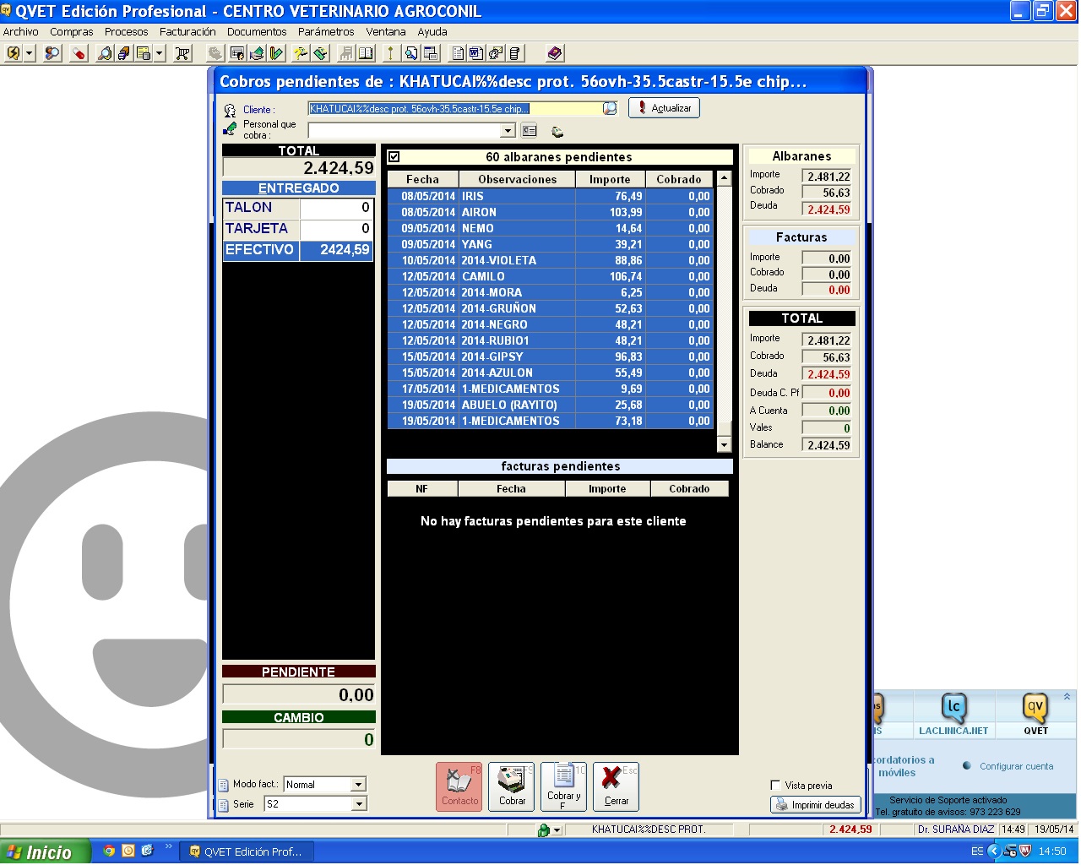1081x865 pixels.
Task: Click the database cylinder toolbar icon
Action: (x=516, y=53)
